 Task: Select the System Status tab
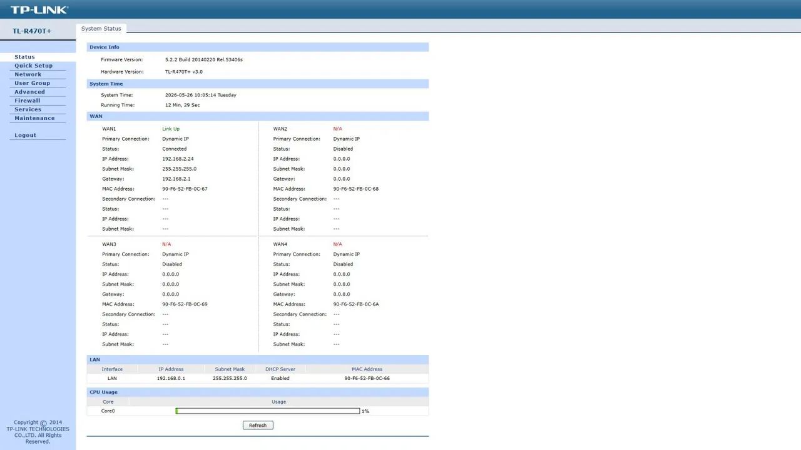pyautogui.click(x=101, y=29)
